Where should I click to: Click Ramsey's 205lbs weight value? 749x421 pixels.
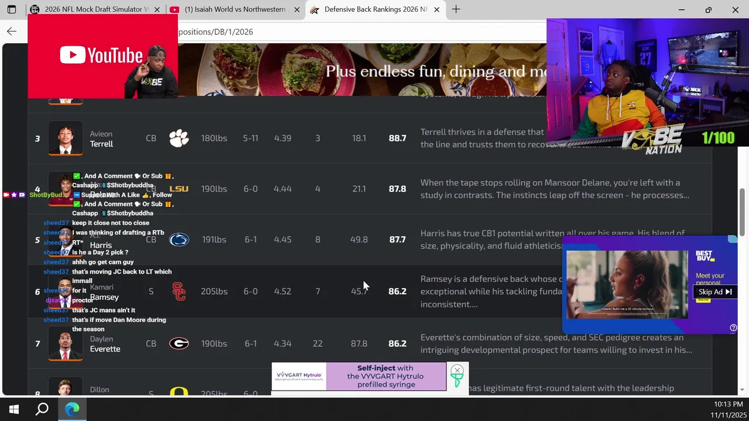214,291
